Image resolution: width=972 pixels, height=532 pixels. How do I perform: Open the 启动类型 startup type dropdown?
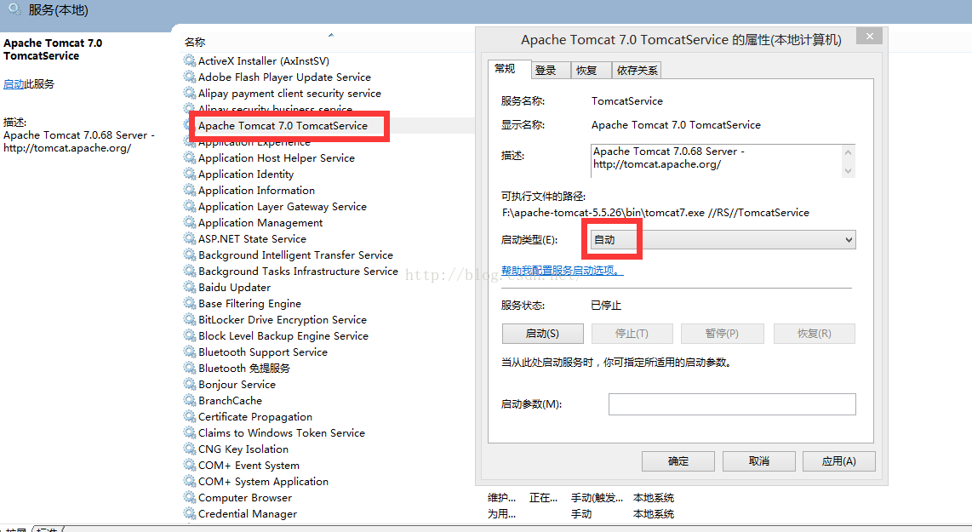tap(723, 239)
